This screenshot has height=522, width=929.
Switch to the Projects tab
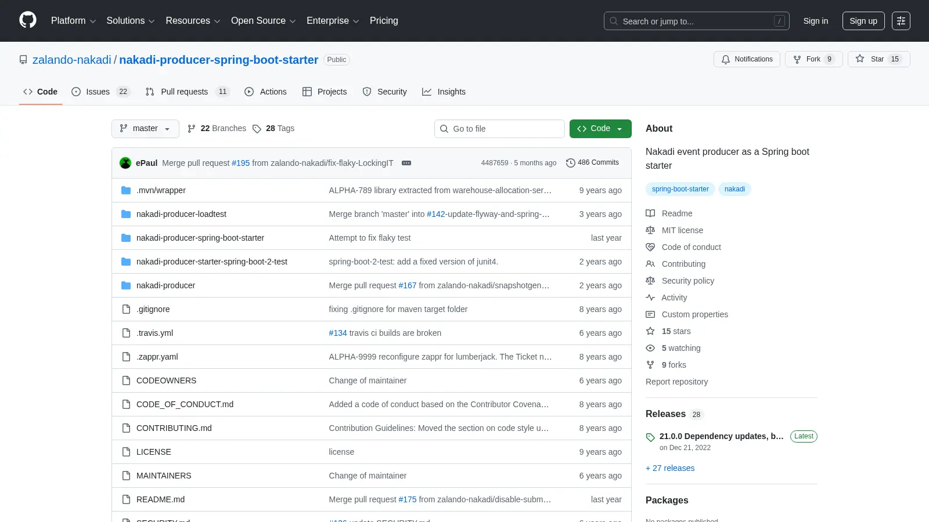point(325,92)
